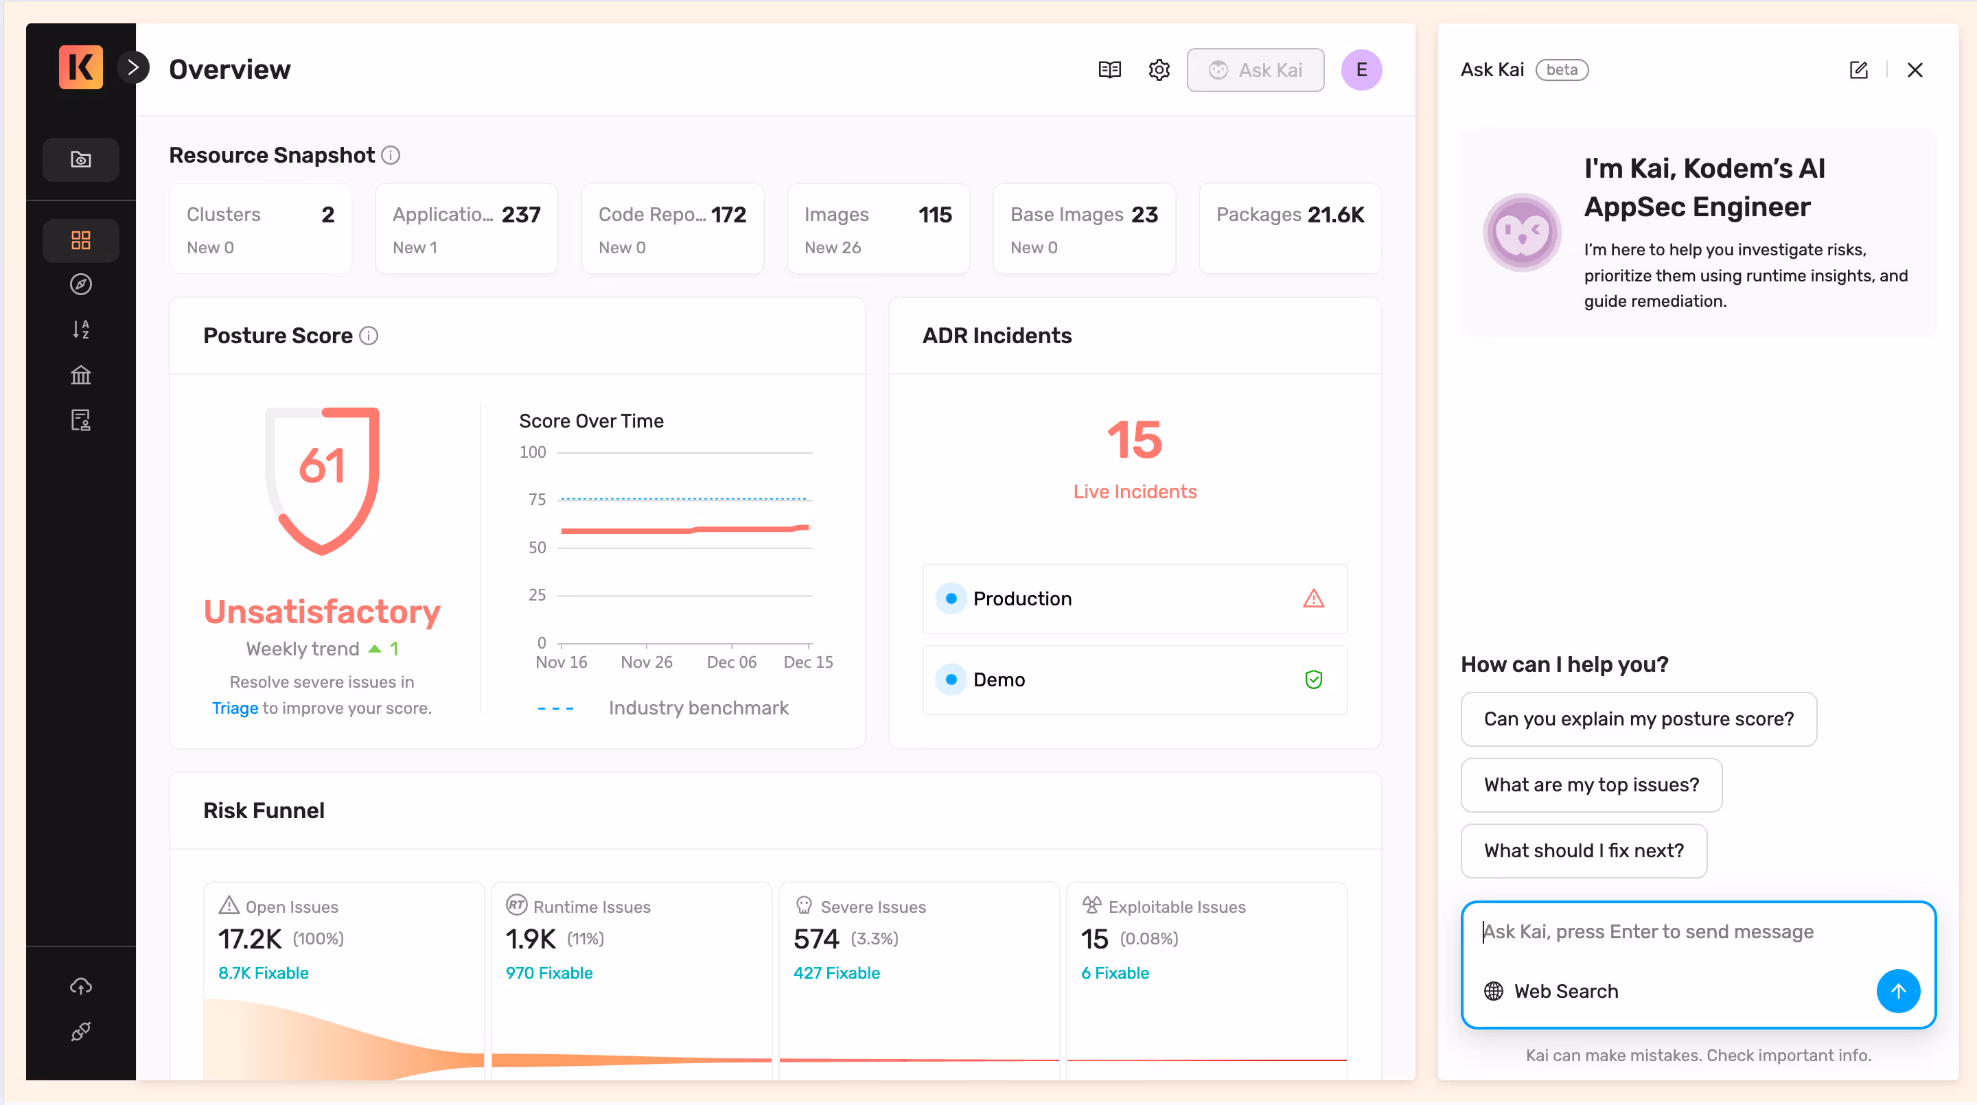1977x1105 pixels.
Task: Open the plug integrations sidebar icon
Action: point(80,1032)
